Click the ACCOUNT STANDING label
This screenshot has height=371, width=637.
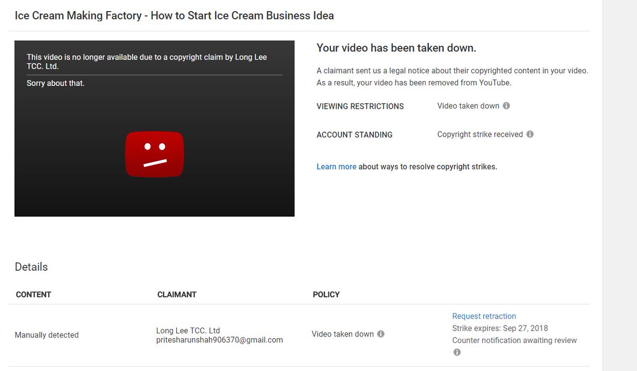click(x=355, y=135)
